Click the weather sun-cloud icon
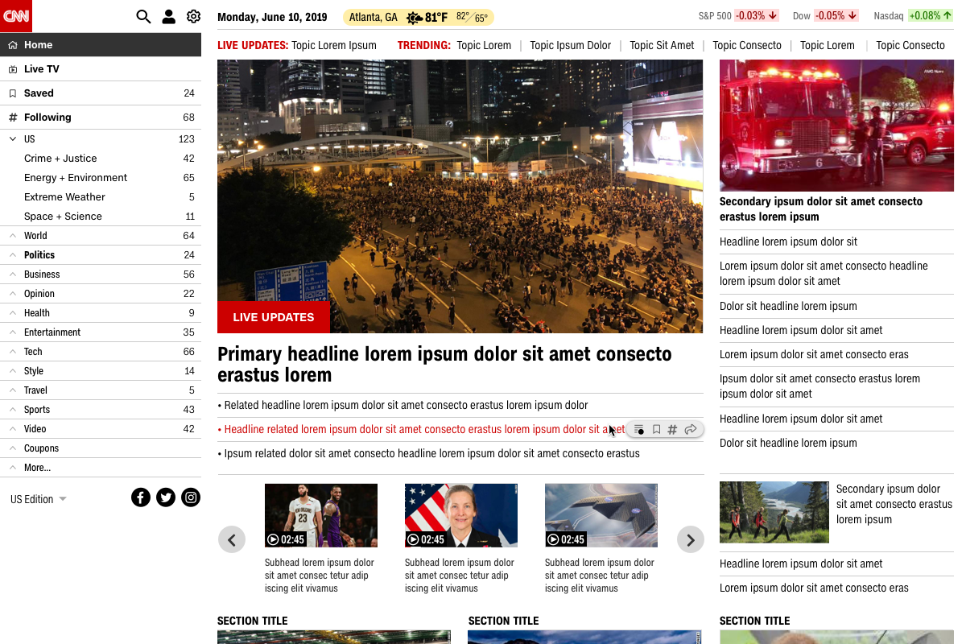The height and width of the screenshot is (644, 966). pyautogui.click(x=415, y=18)
